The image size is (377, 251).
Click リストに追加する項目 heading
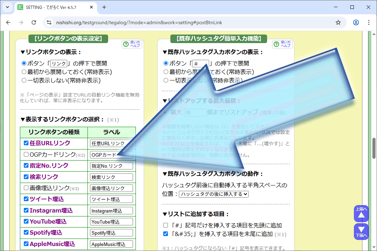click(x=196, y=214)
